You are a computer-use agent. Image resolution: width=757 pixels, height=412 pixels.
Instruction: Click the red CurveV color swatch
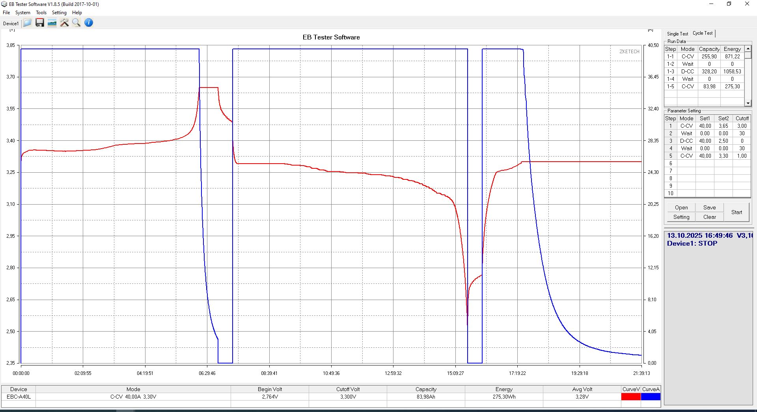click(x=631, y=397)
